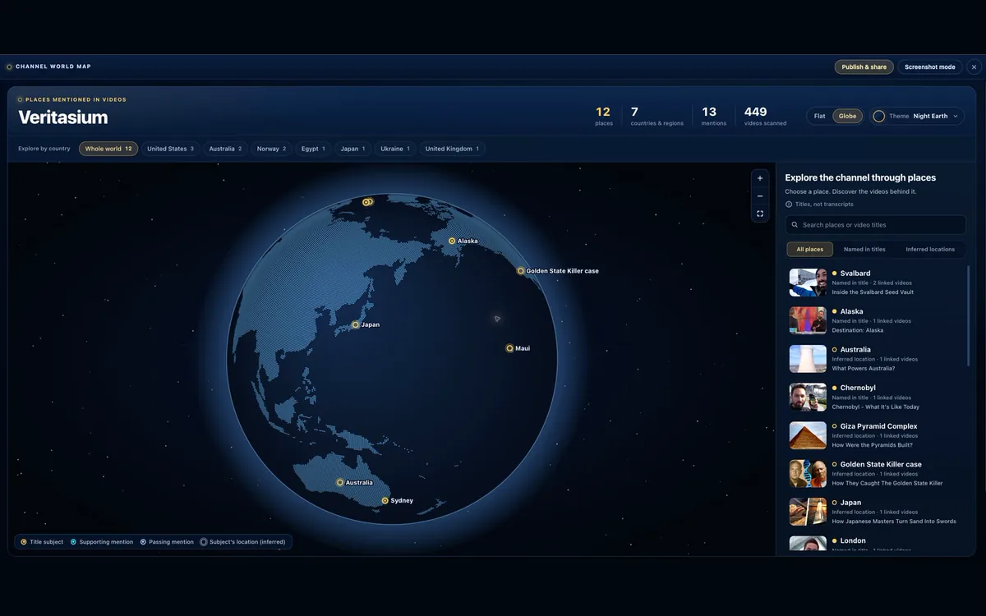The image size is (986, 616).
Task: Click the search magnifier icon
Action: click(795, 225)
